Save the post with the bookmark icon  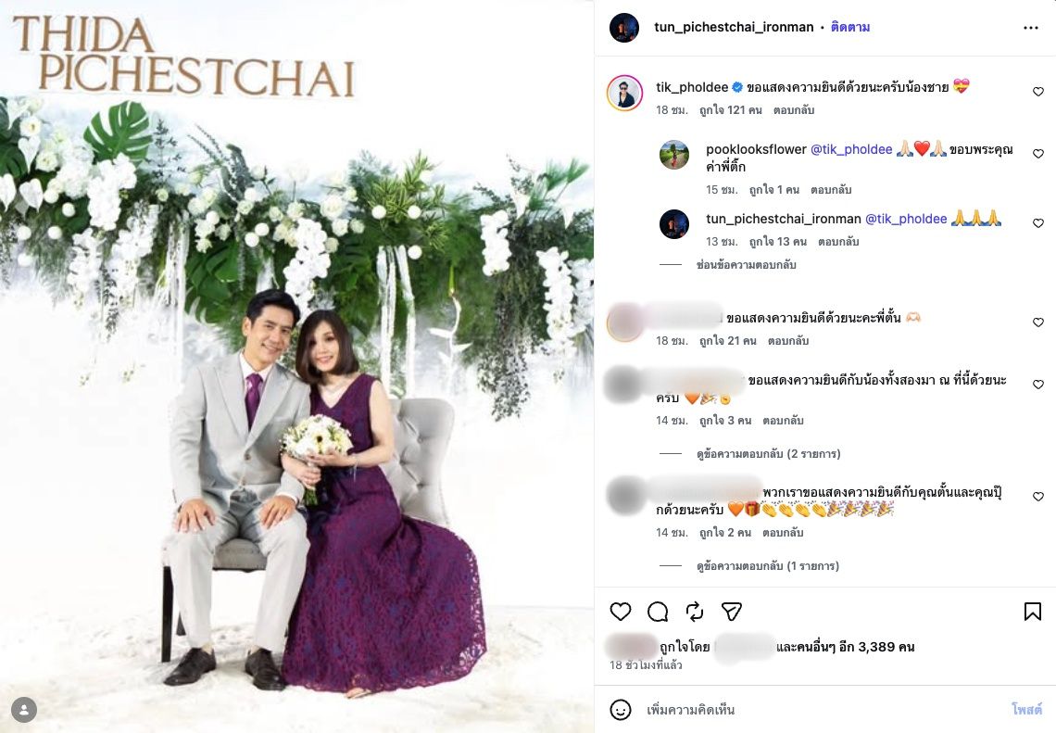(x=1033, y=612)
